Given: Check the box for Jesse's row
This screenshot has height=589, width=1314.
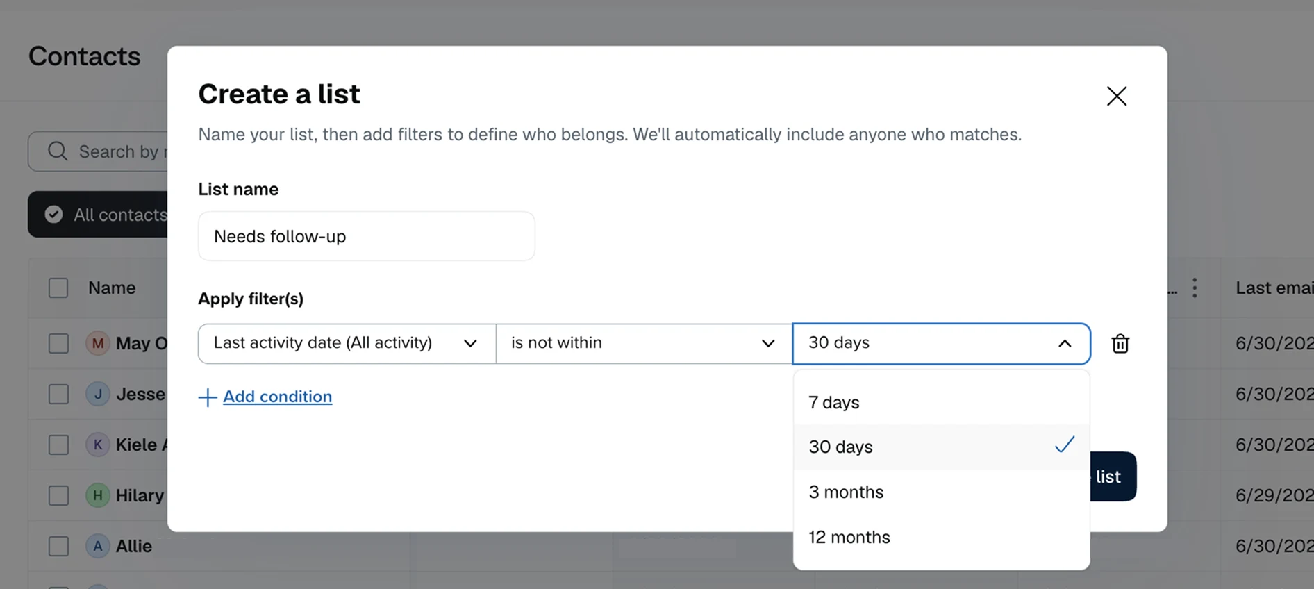Looking at the screenshot, I should point(58,394).
